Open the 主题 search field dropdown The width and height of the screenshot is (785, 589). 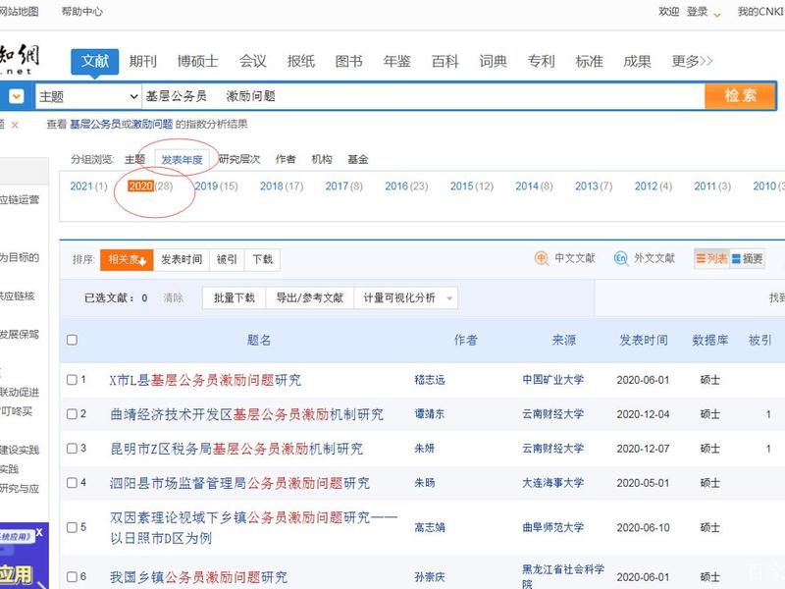pyautogui.click(x=88, y=96)
